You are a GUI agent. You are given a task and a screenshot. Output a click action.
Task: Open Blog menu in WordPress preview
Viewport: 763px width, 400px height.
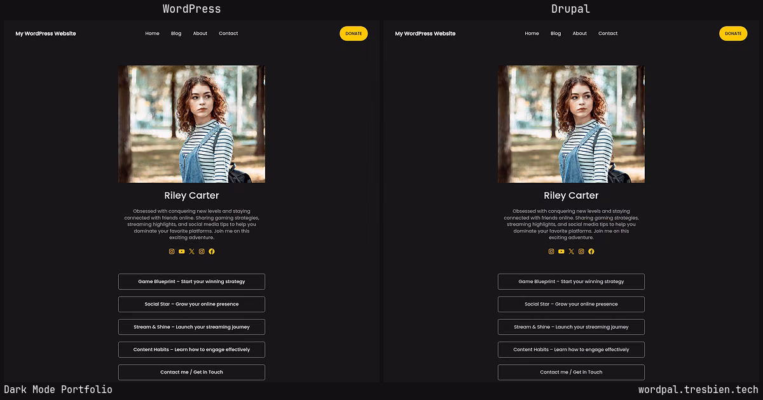pyautogui.click(x=176, y=34)
